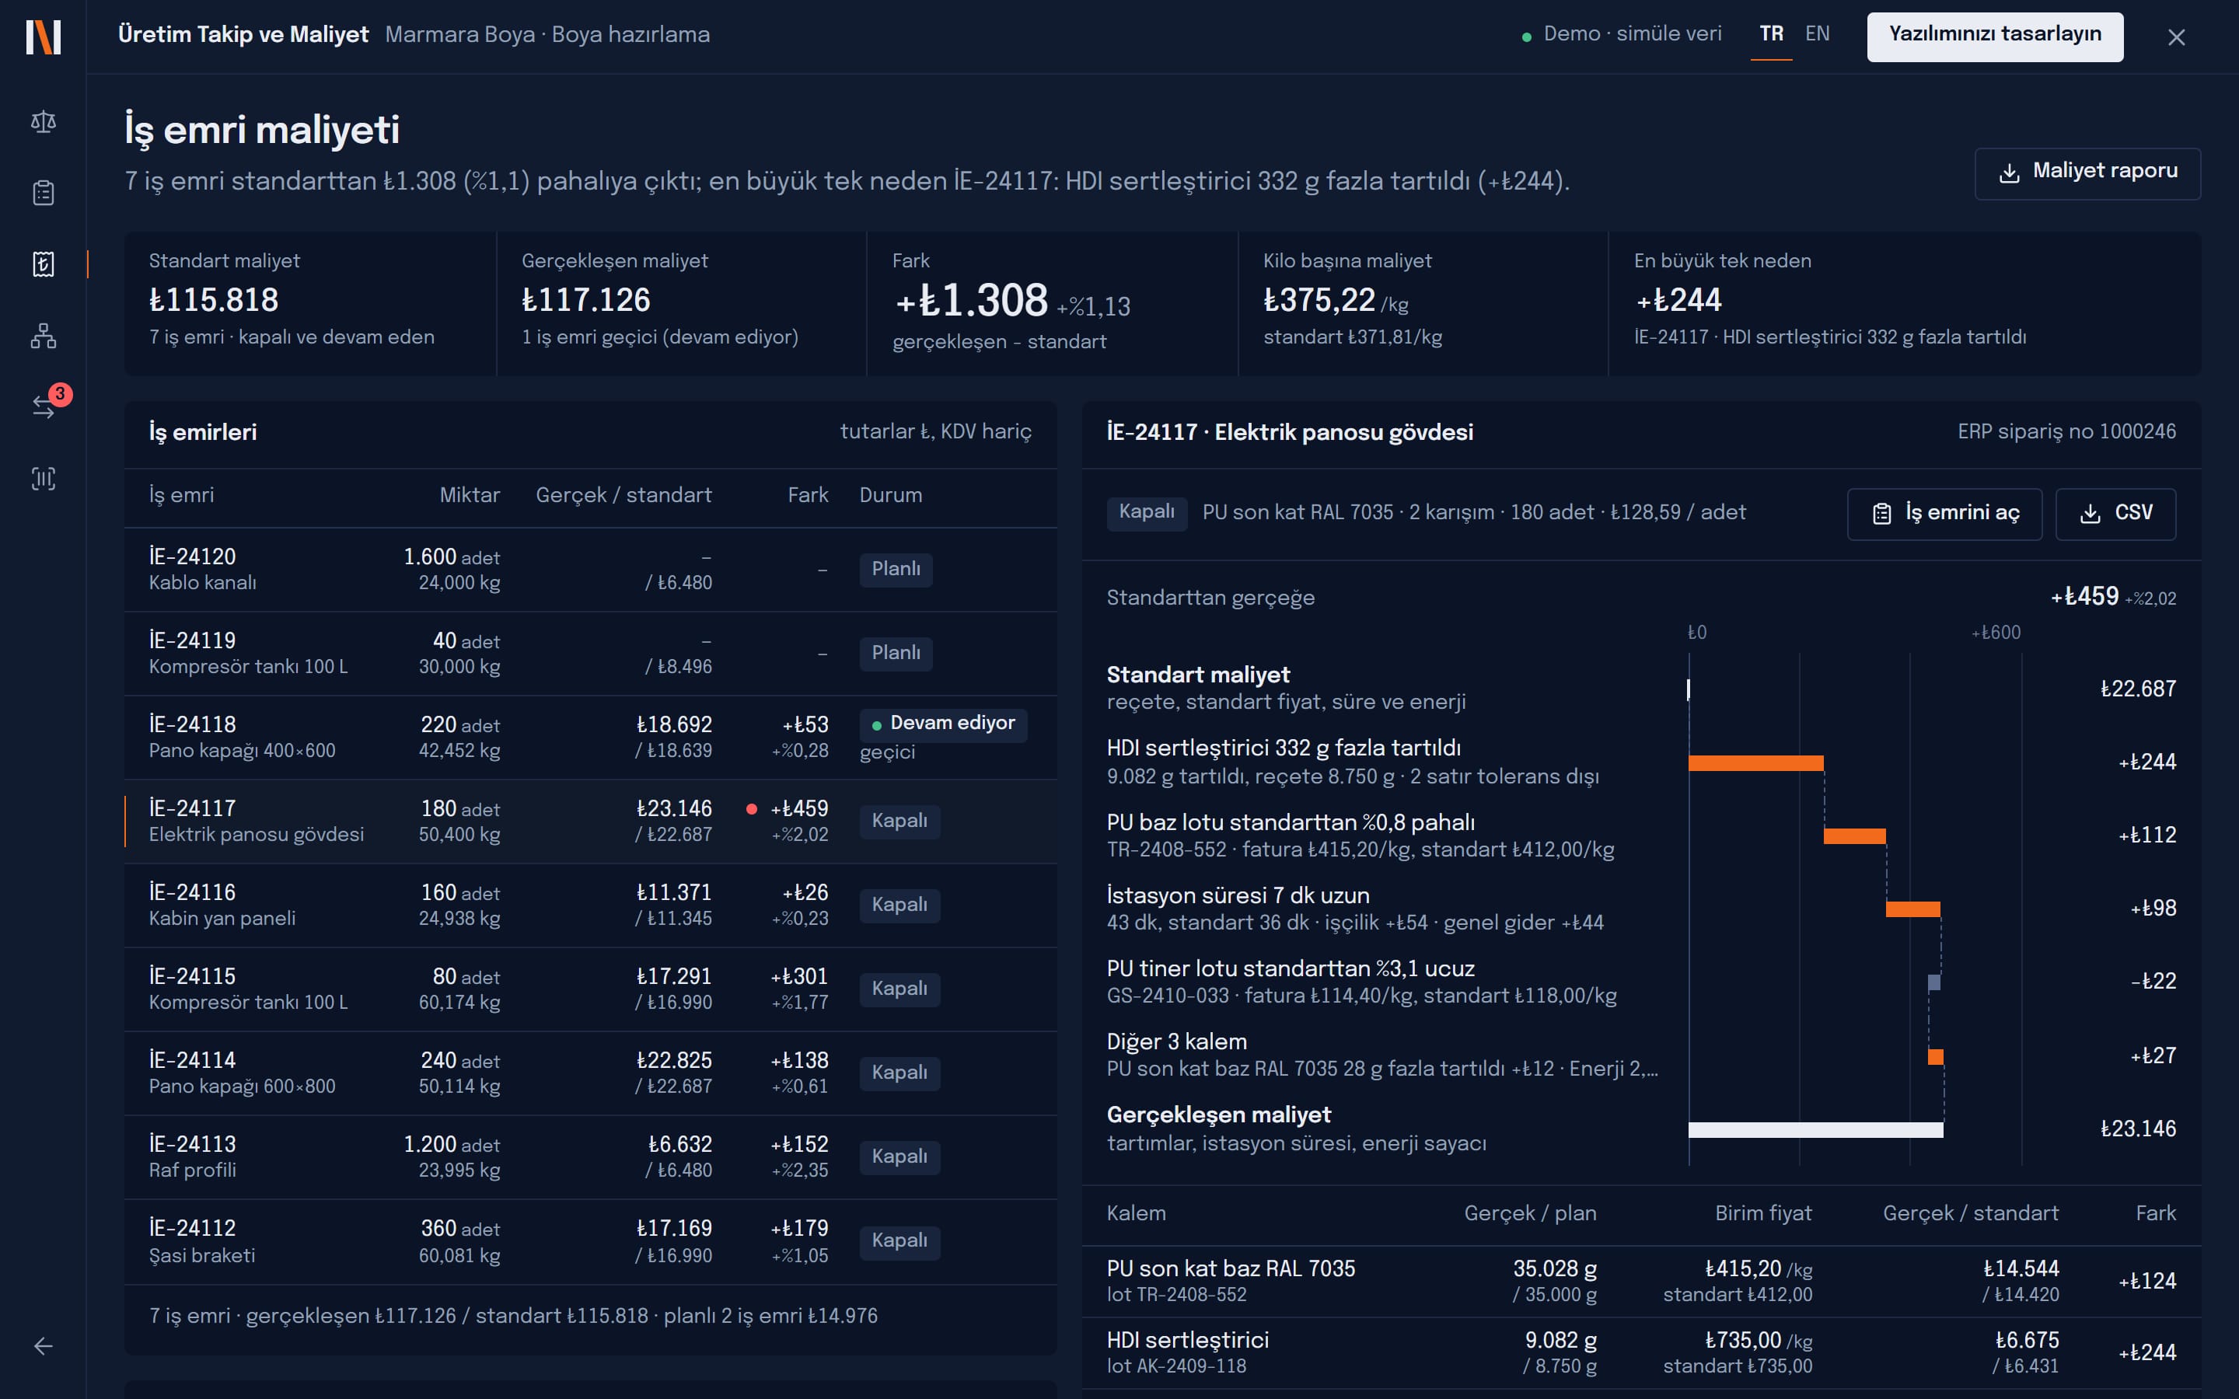
Task: Open the sync arrows icon with badge 3
Action: (44, 406)
